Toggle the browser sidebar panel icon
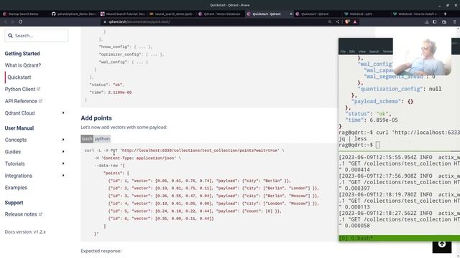This screenshot has height=258, width=460. tap(435, 21)
